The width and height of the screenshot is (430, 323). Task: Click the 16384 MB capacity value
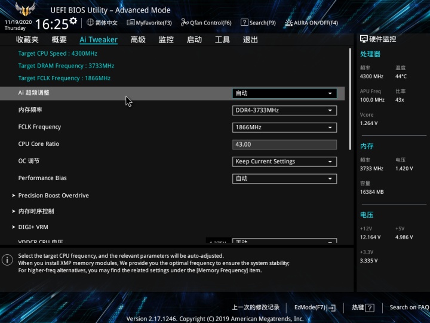(372, 192)
